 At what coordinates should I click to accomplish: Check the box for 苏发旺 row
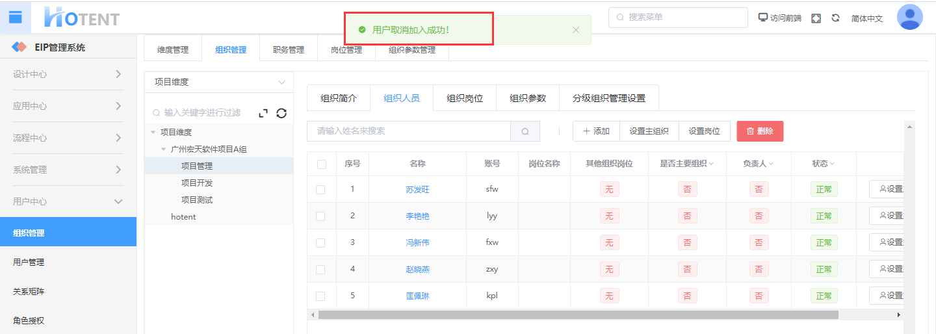click(320, 189)
